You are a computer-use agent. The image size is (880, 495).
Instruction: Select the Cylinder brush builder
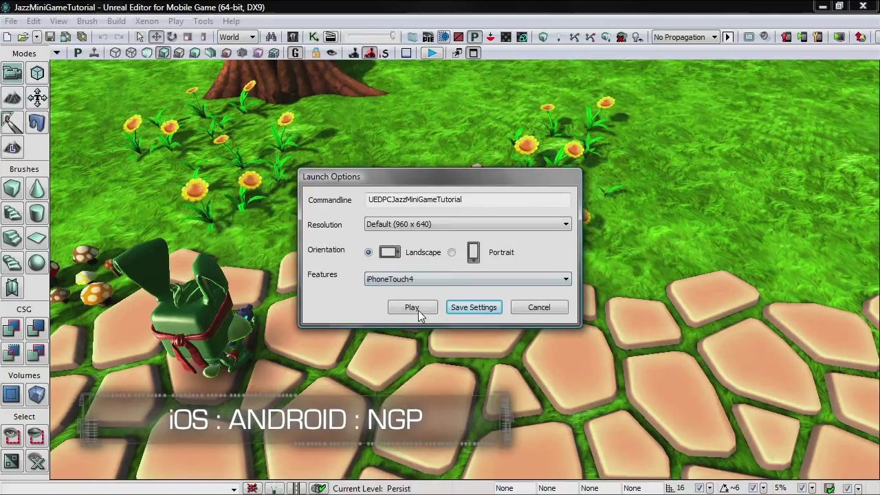point(37,213)
